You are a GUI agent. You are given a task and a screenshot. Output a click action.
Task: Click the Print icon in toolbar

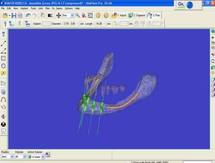coord(20,16)
